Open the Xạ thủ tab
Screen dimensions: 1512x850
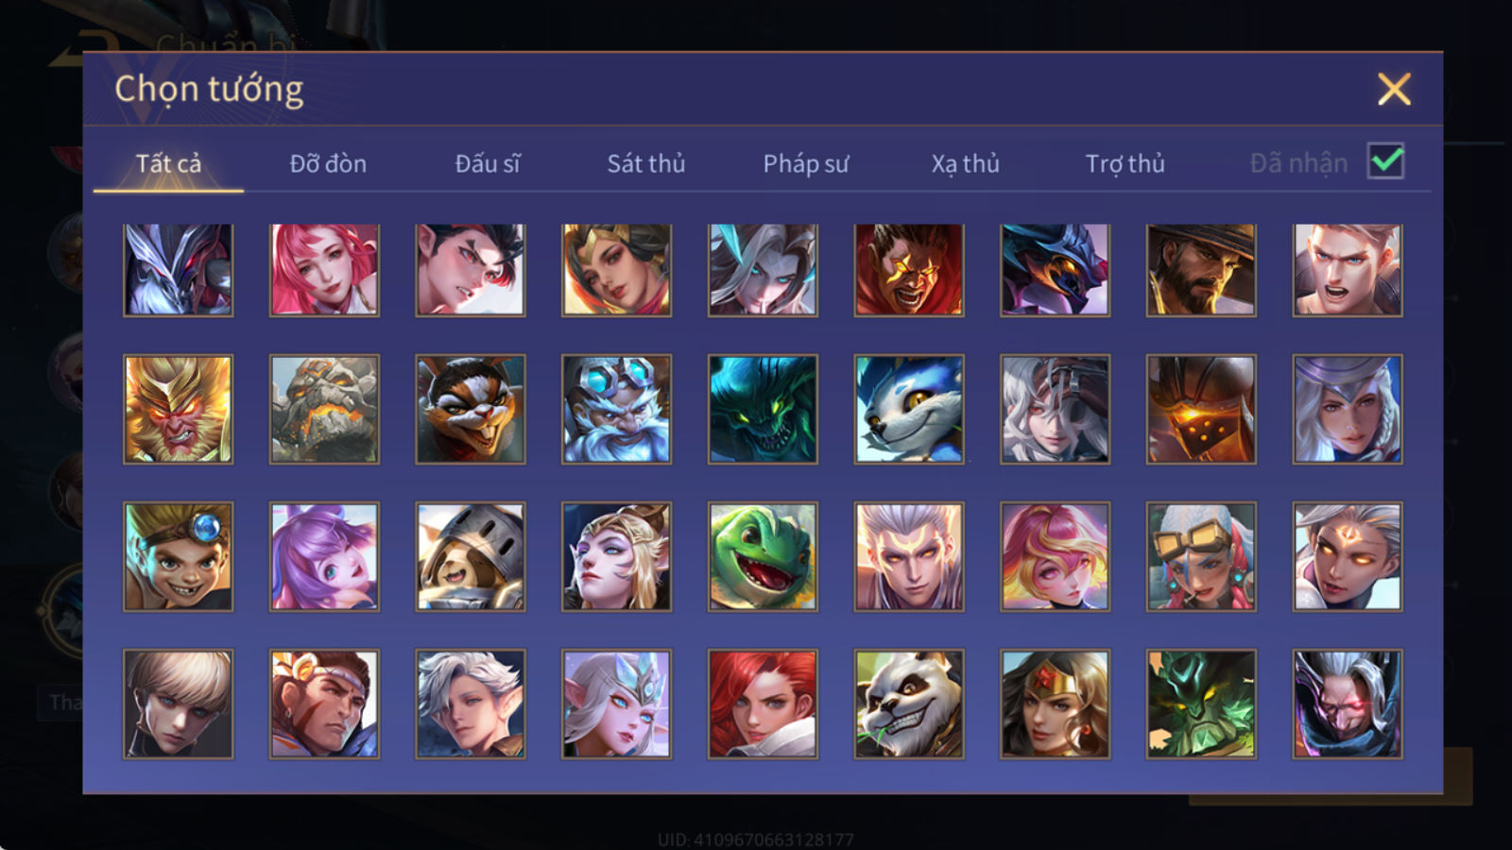pyautogui.click(x=965, y=163)
